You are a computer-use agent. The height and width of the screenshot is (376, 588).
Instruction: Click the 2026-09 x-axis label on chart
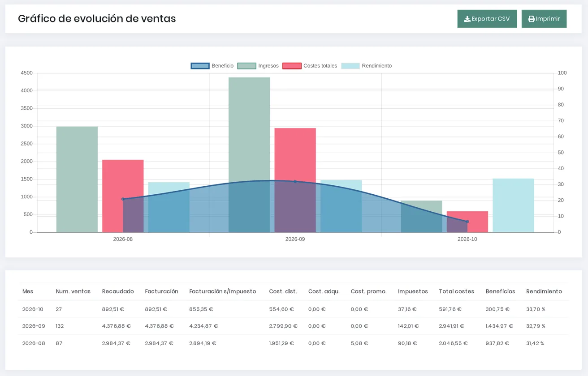point(295,239)
